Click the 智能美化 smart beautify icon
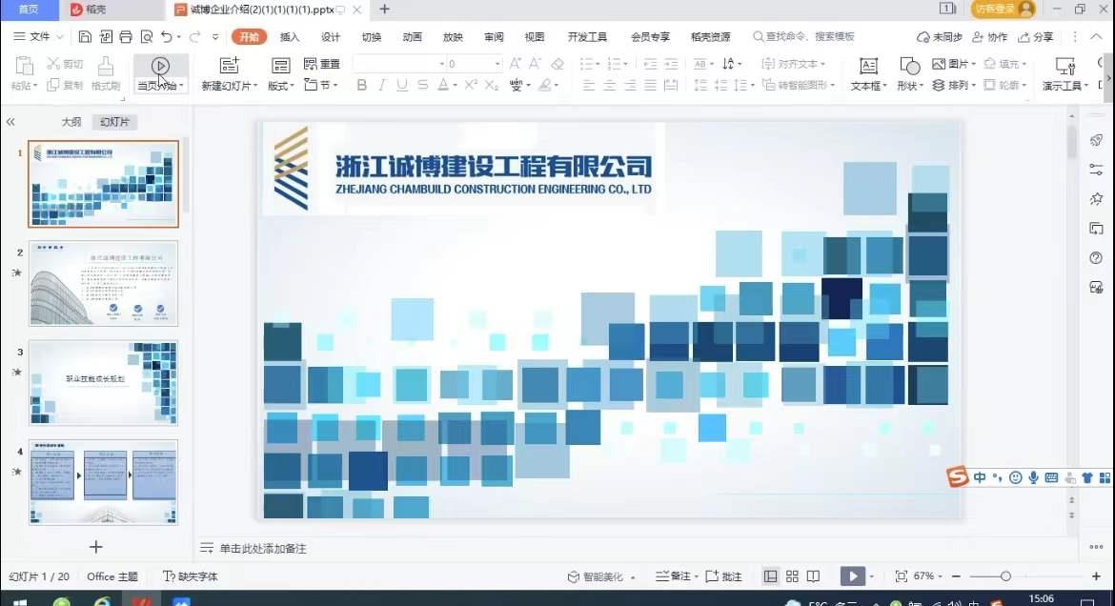The width and height of the screenshot is (1115, 606). click(573, 576)
